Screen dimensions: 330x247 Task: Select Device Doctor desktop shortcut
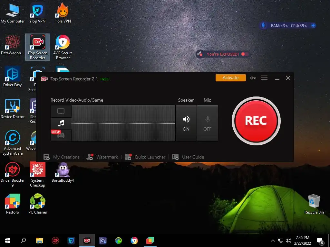pos(13,109)
